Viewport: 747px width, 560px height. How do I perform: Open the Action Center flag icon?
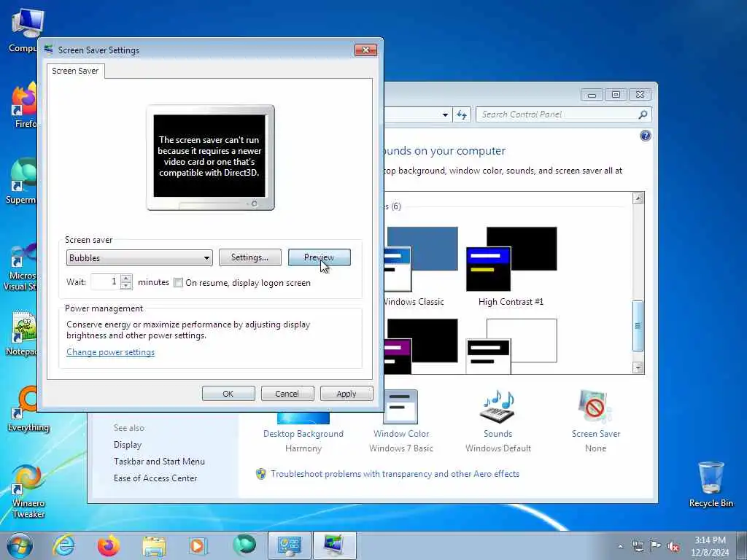(x=656, y=546)
